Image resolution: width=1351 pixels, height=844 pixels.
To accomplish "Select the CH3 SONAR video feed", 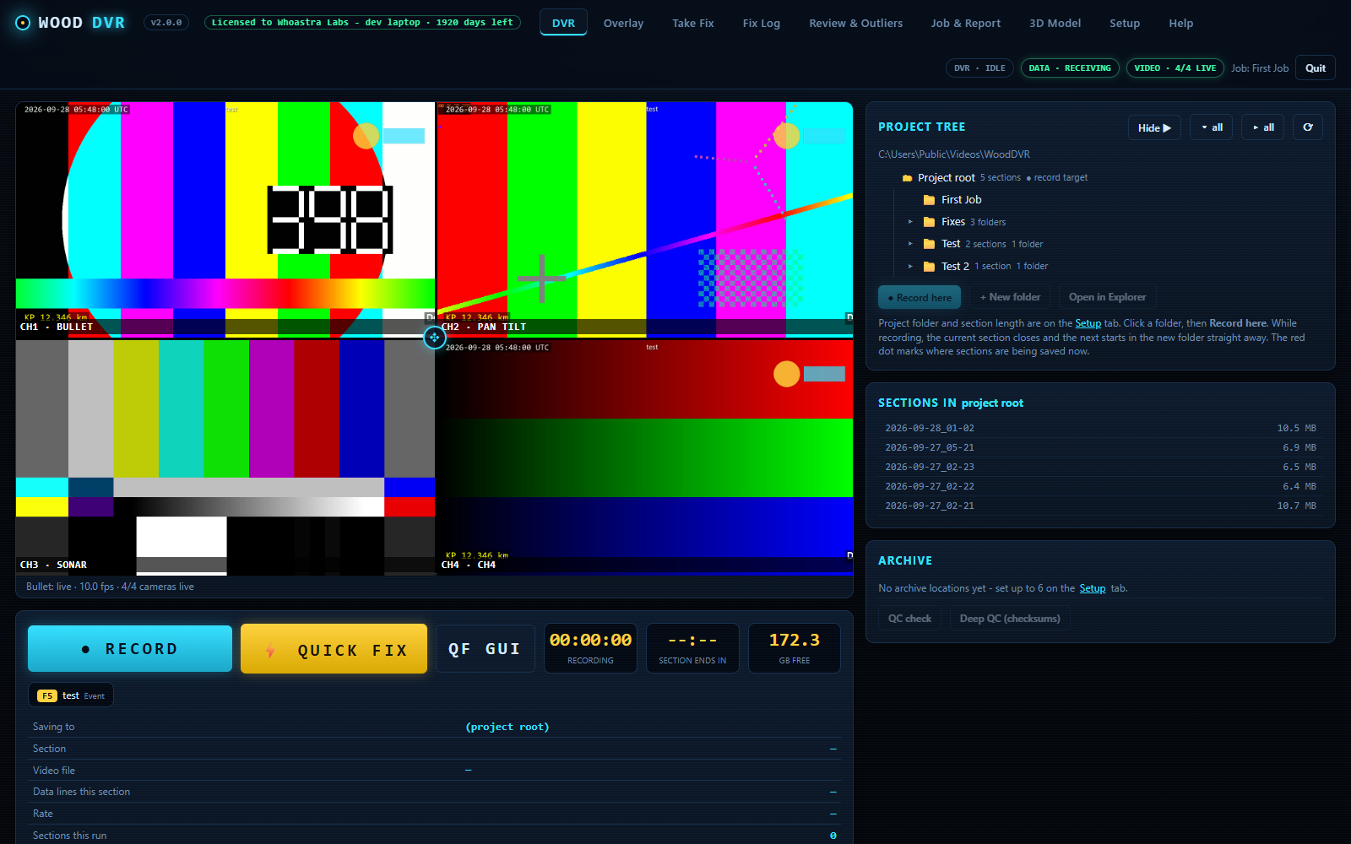I will (x=225, y=457).
